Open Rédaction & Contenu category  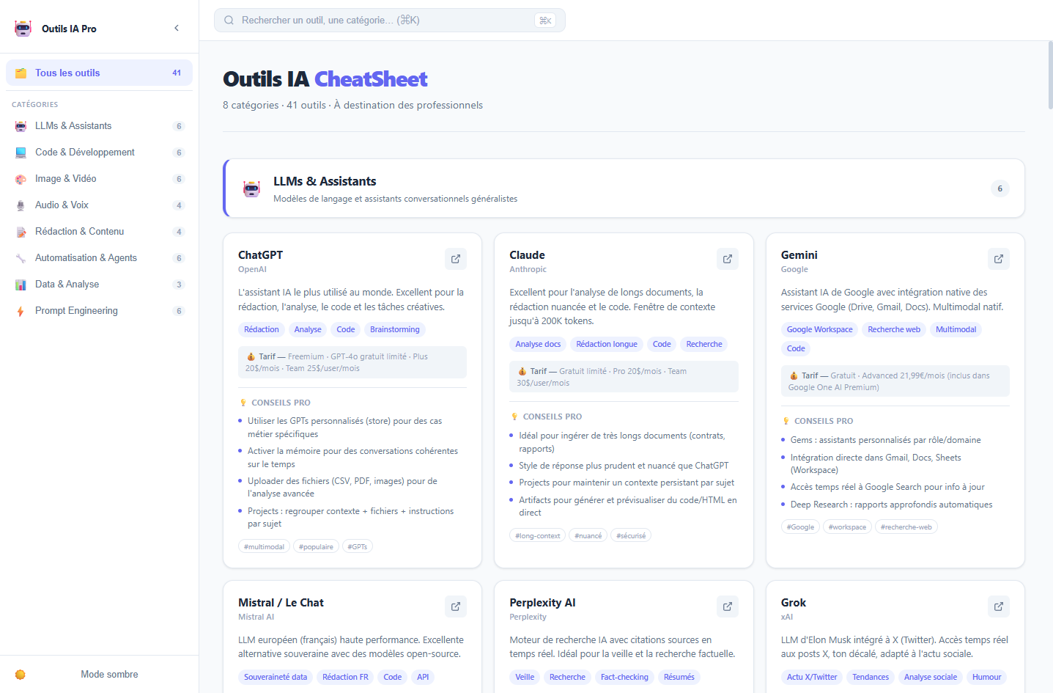point(99,232)
